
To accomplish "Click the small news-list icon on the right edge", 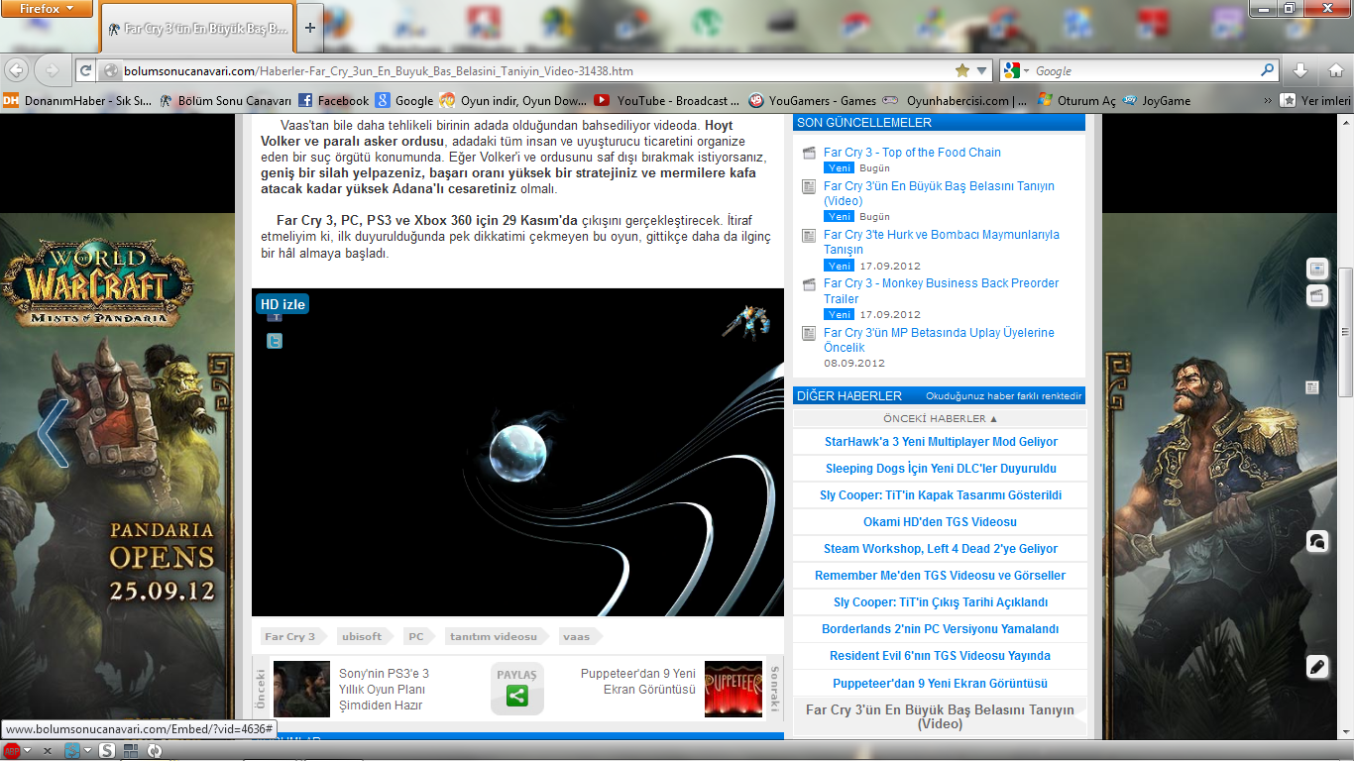I will point(1311,387).
